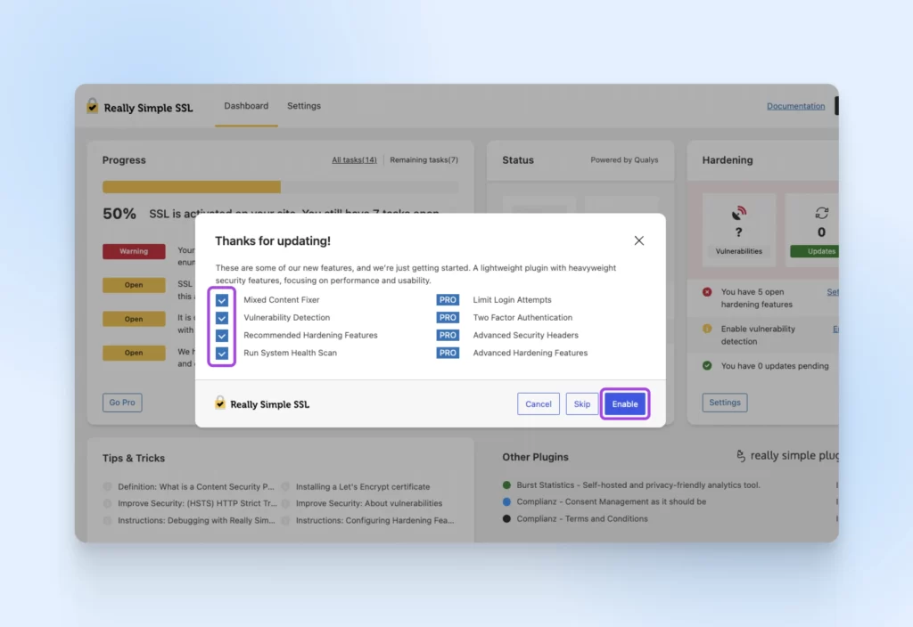913x627 pixels.
Task: Click Mixed Content Fixer label text
Action: click(281, 300)
